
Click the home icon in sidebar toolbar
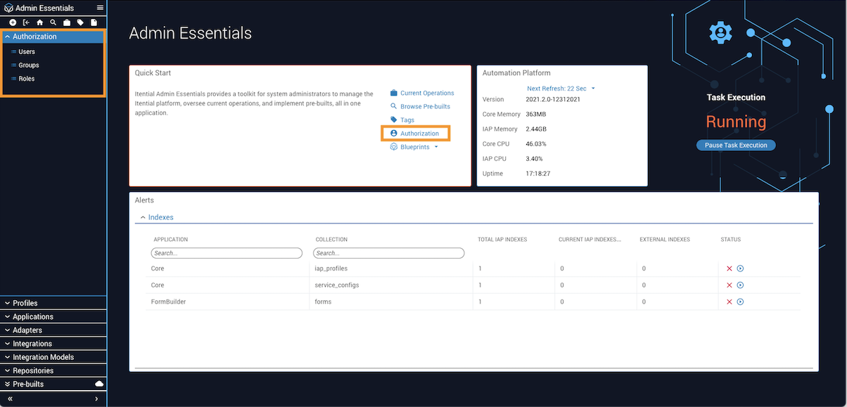[39, 22]
